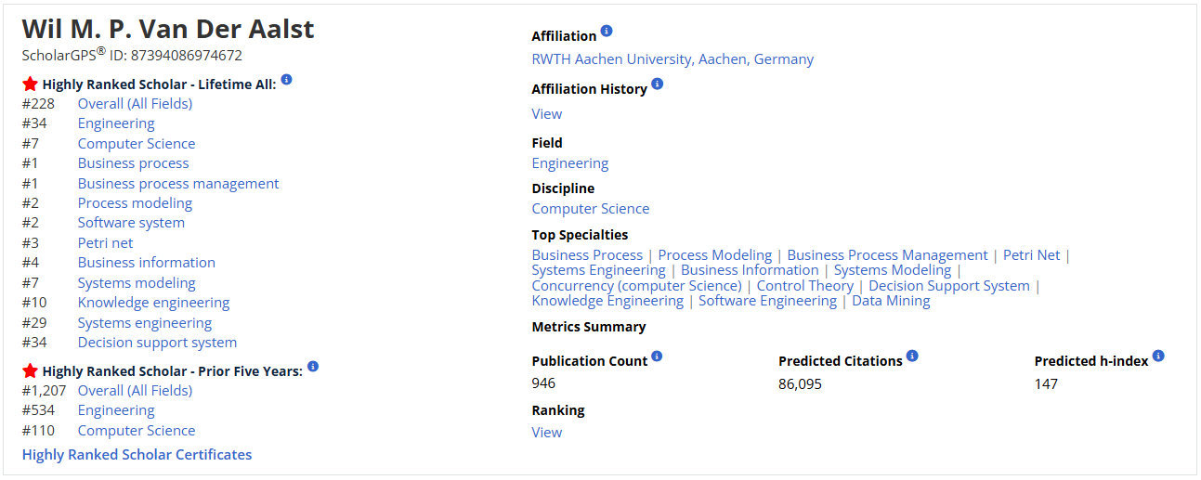This screenshot has width=1201, height=480.
Task: Click red star beside Prior Five Years
Action: (x=30, y=370)
